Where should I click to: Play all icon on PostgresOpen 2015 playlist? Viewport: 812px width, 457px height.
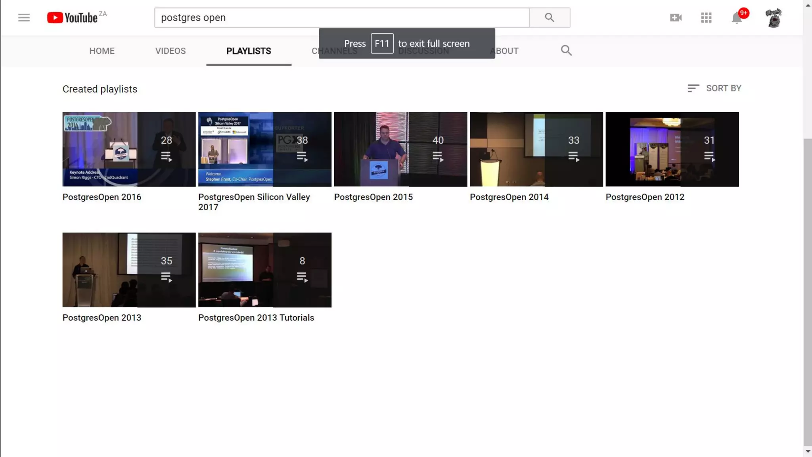pos(438,156)
